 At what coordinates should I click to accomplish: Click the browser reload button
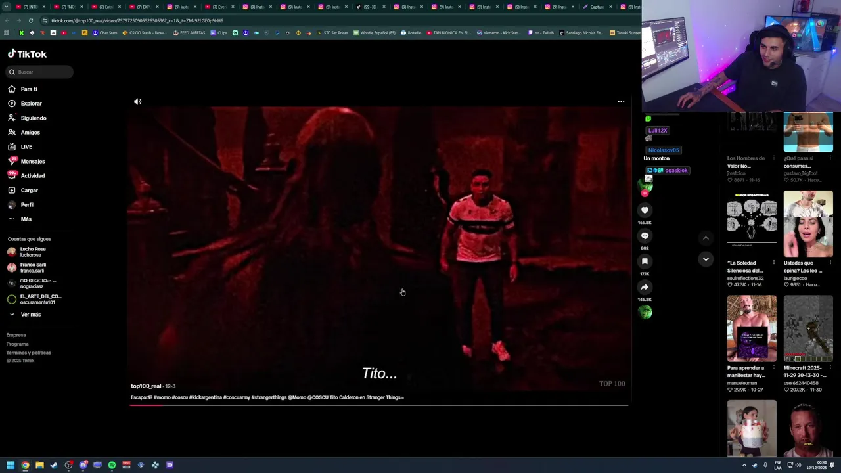click(x=30, y=20)
